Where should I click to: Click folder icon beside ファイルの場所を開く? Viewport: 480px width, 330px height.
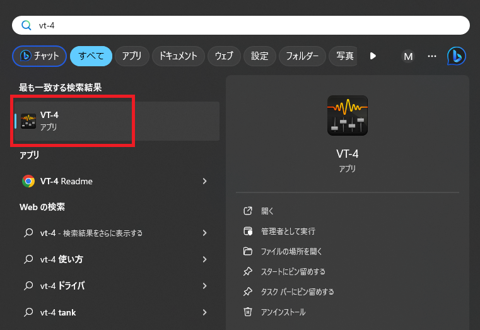[x=248, y=251]
